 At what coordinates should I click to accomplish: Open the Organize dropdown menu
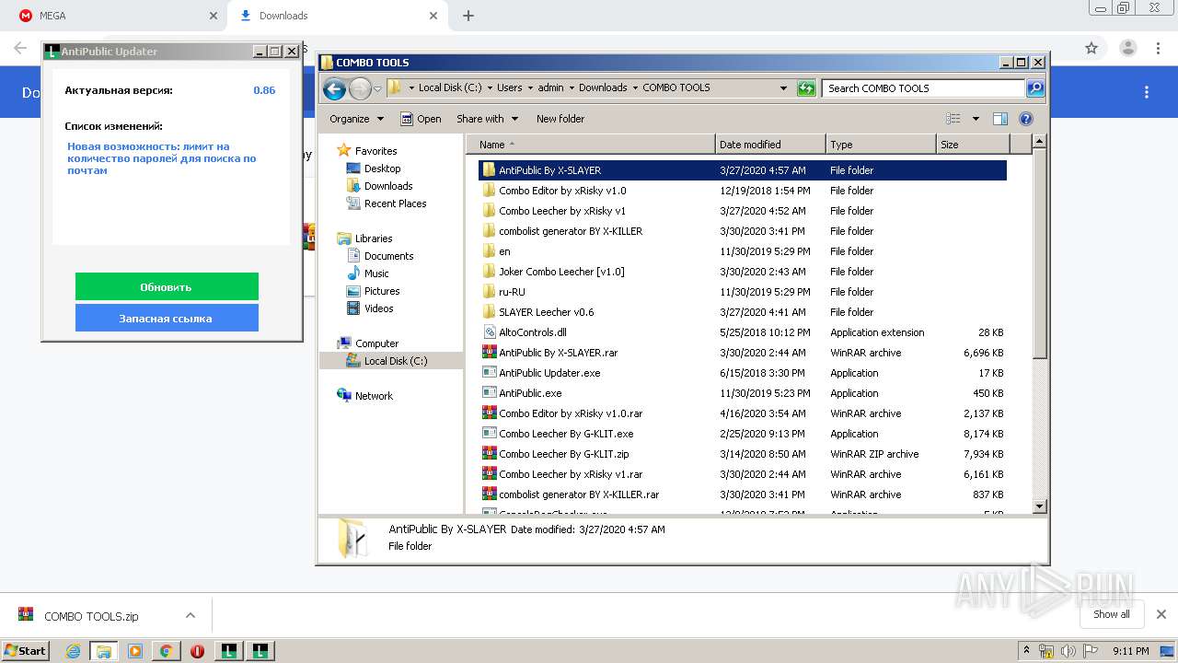tap(356, 119)
